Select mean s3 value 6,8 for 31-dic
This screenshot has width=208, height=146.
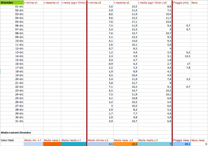pos(155,121)
